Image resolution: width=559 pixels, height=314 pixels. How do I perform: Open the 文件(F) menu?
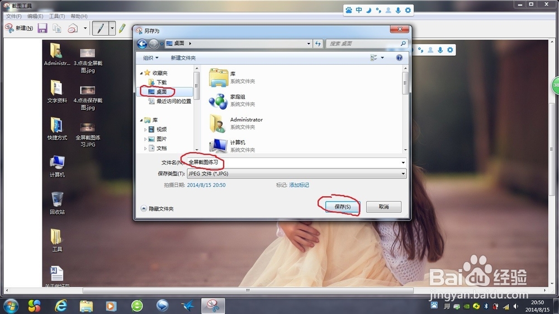click(13, 16)
